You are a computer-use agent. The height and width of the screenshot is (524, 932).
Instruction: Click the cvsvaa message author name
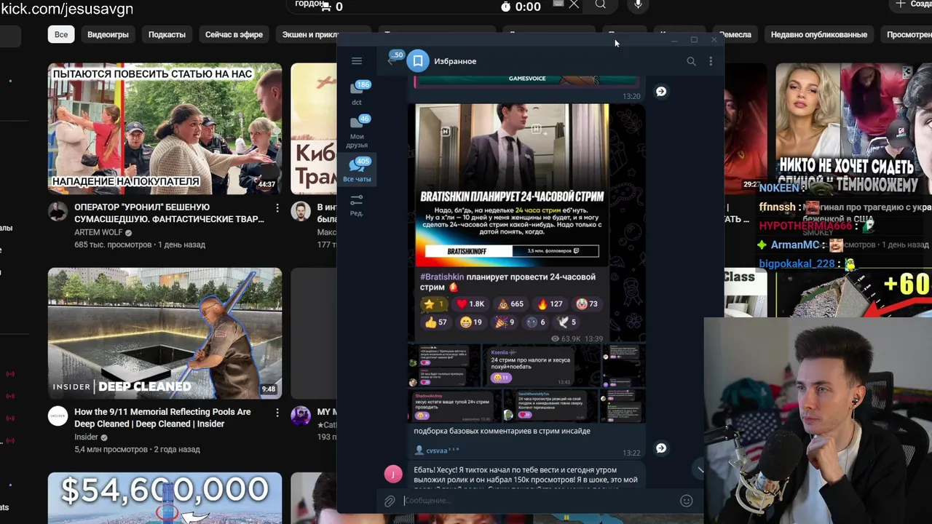click(x=442, y=451)
